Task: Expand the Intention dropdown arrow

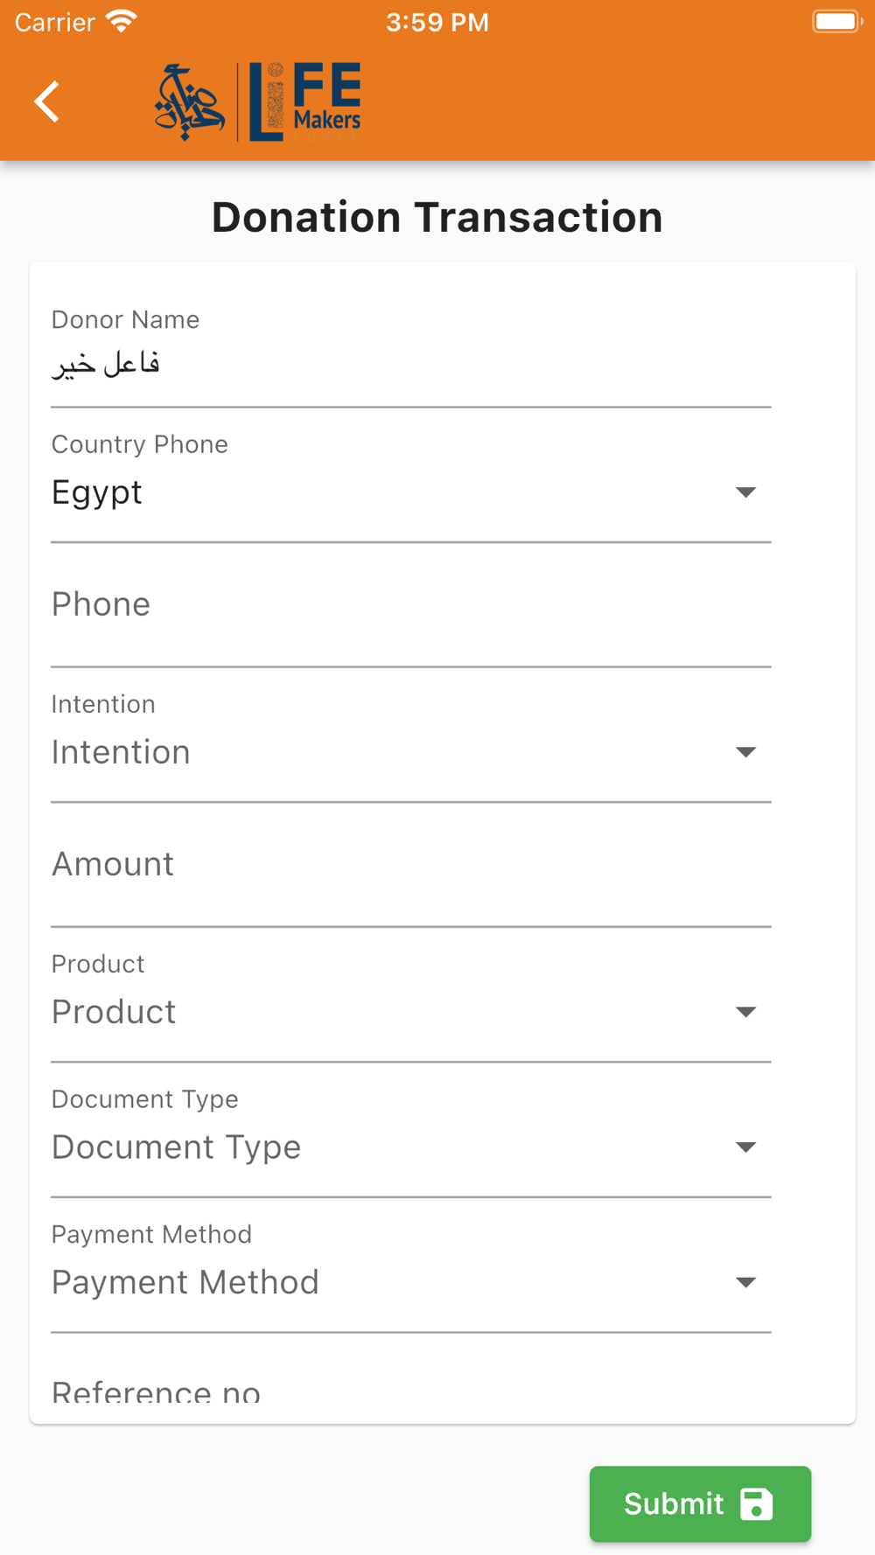Action: pos(745,752)
